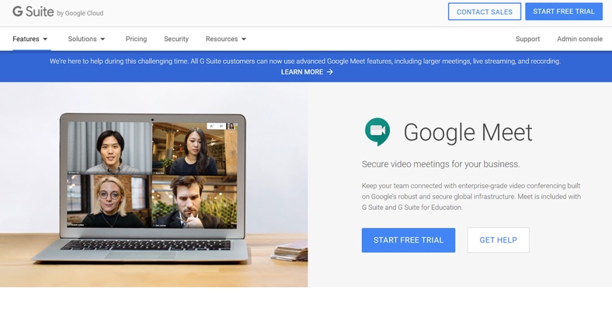The width and height of the screenshot is (612, 322).
Task: Click START FREE TRIAL in the top header
Action: pyautogui.click(x=564, y=11)
